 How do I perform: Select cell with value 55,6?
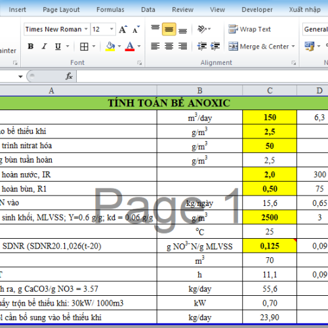click(270, 289)
